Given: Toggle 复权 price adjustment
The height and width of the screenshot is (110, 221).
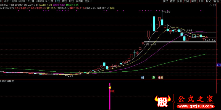Looking at the screenshot, I should coord(165,1).
